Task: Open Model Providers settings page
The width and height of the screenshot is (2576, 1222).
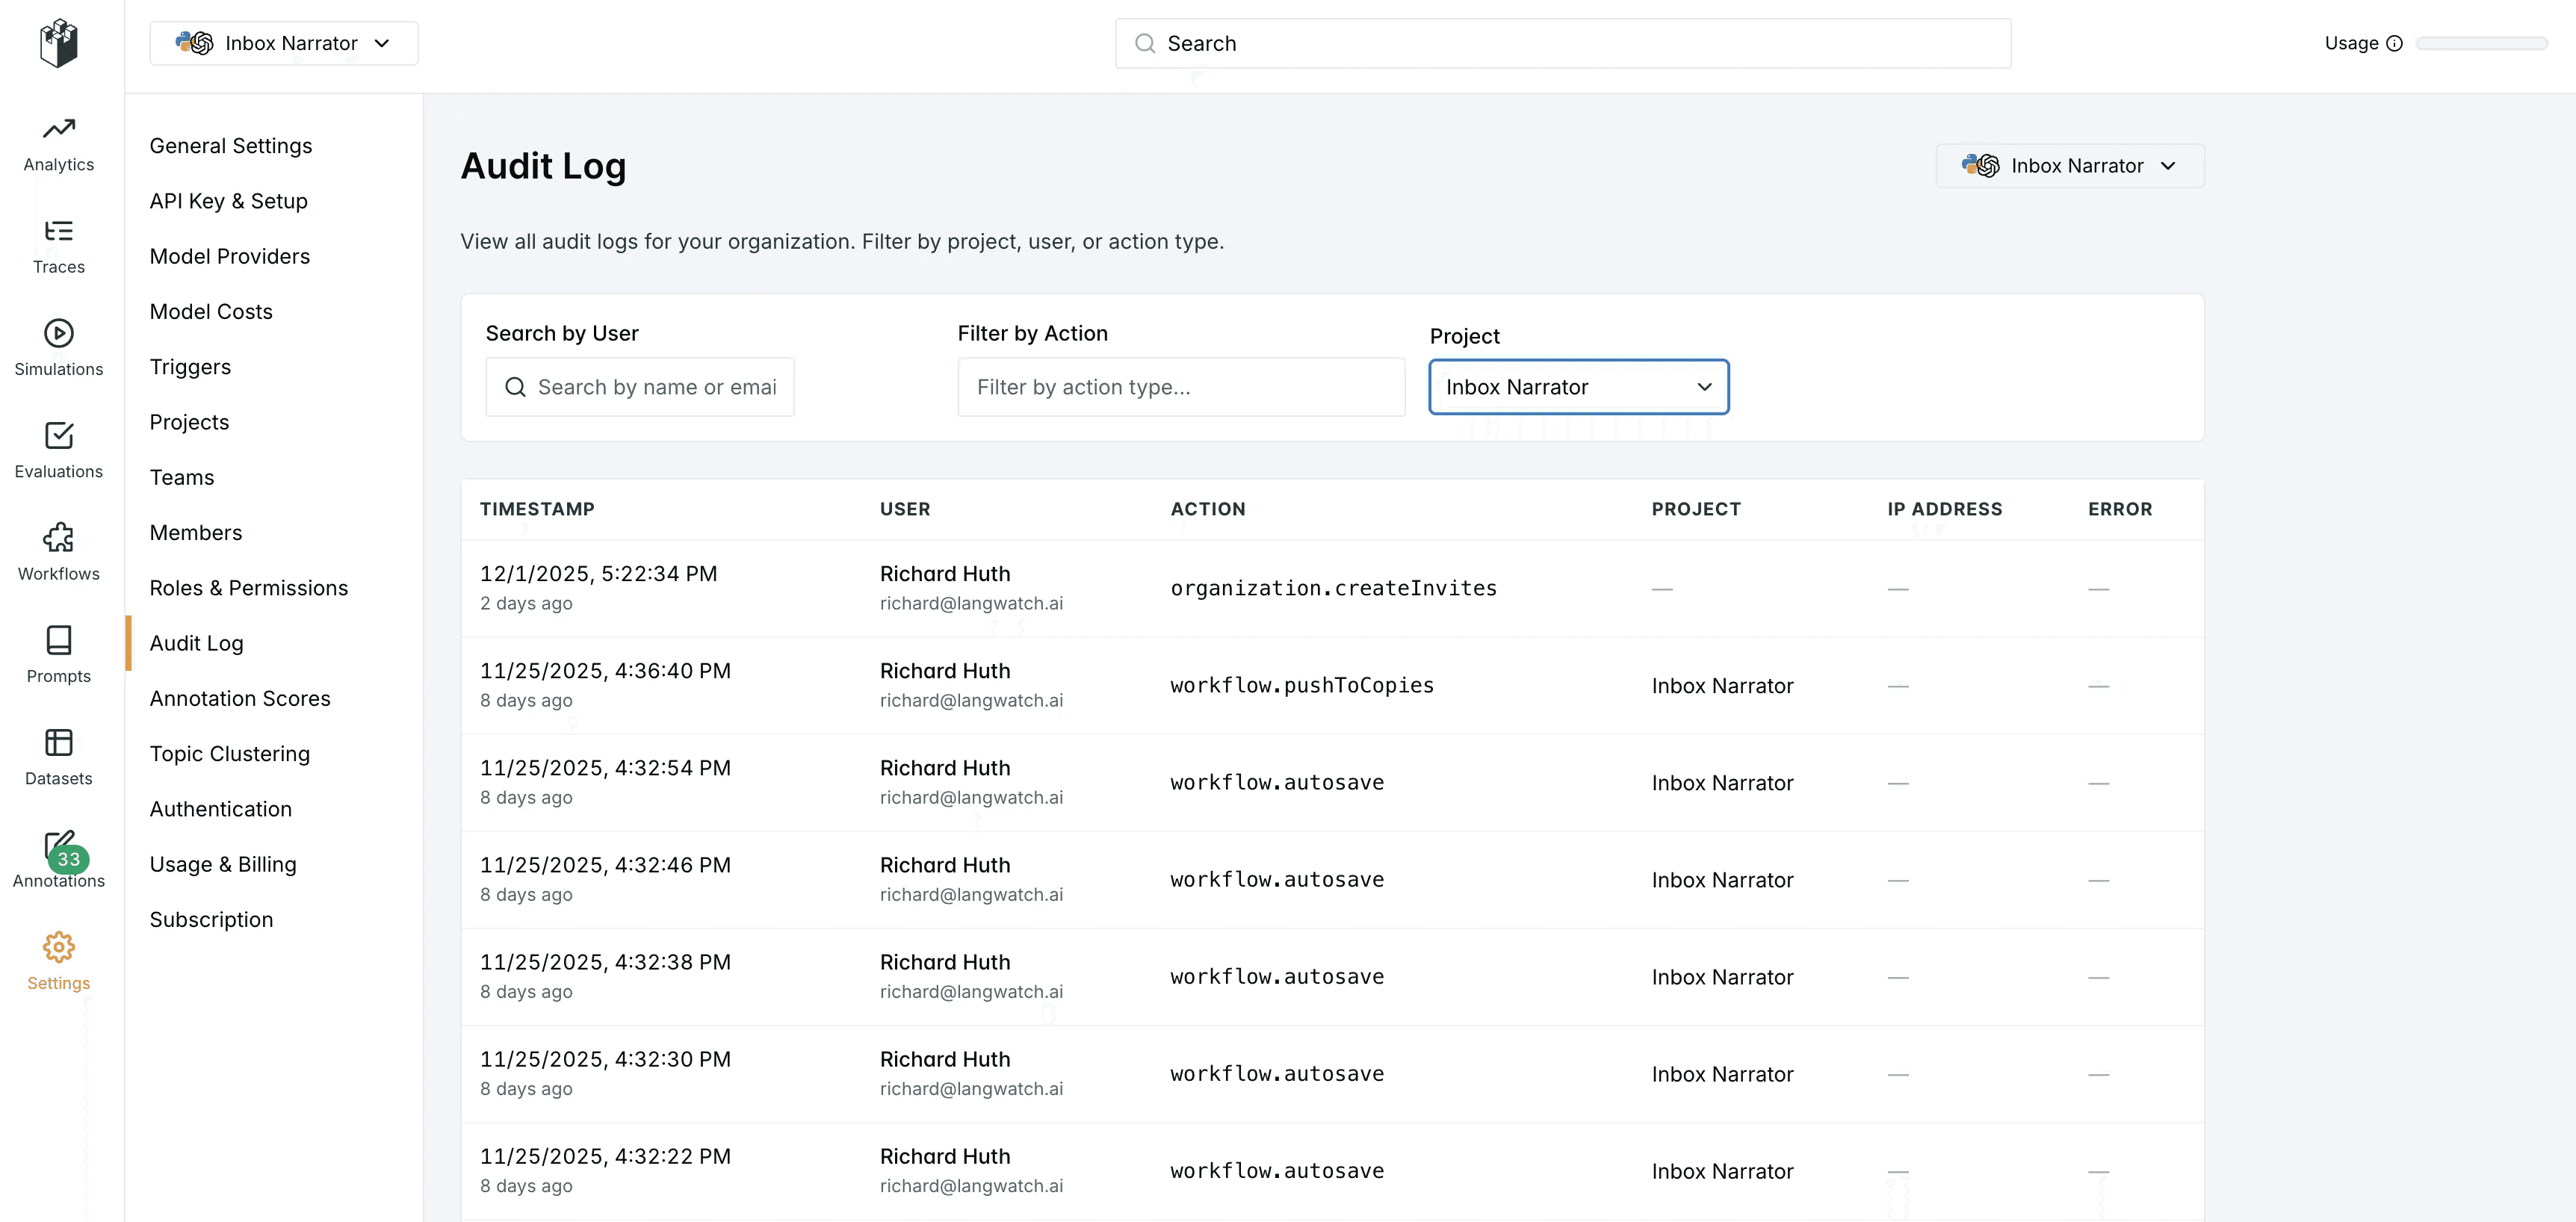Action: tap(230, 256)
